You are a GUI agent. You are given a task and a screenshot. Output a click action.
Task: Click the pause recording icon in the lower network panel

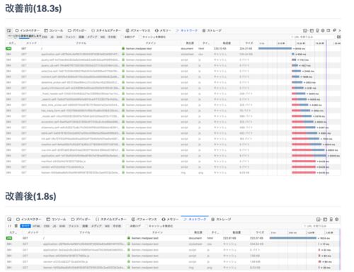coord(10,226)
